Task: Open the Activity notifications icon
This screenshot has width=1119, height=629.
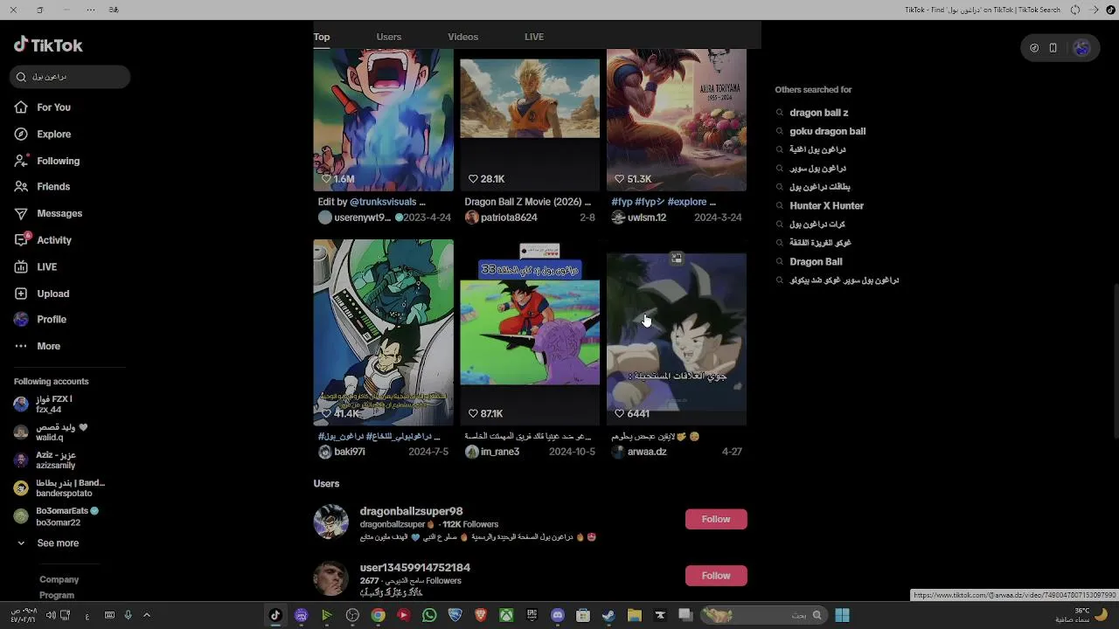Action: (x=21, y=239)
